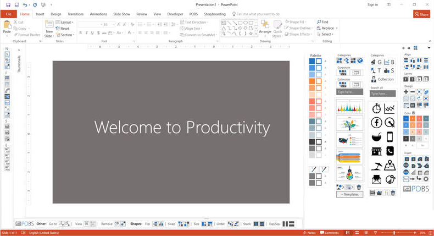
Task: Expand the Shape Fill dropdown
Action: [305, 22]
